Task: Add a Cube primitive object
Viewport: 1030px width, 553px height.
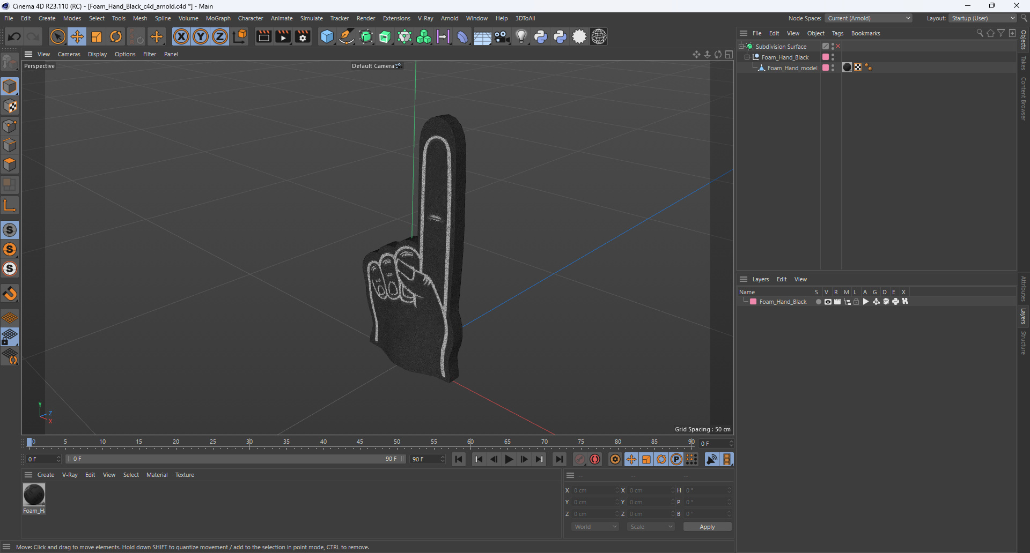Action: 327,36
